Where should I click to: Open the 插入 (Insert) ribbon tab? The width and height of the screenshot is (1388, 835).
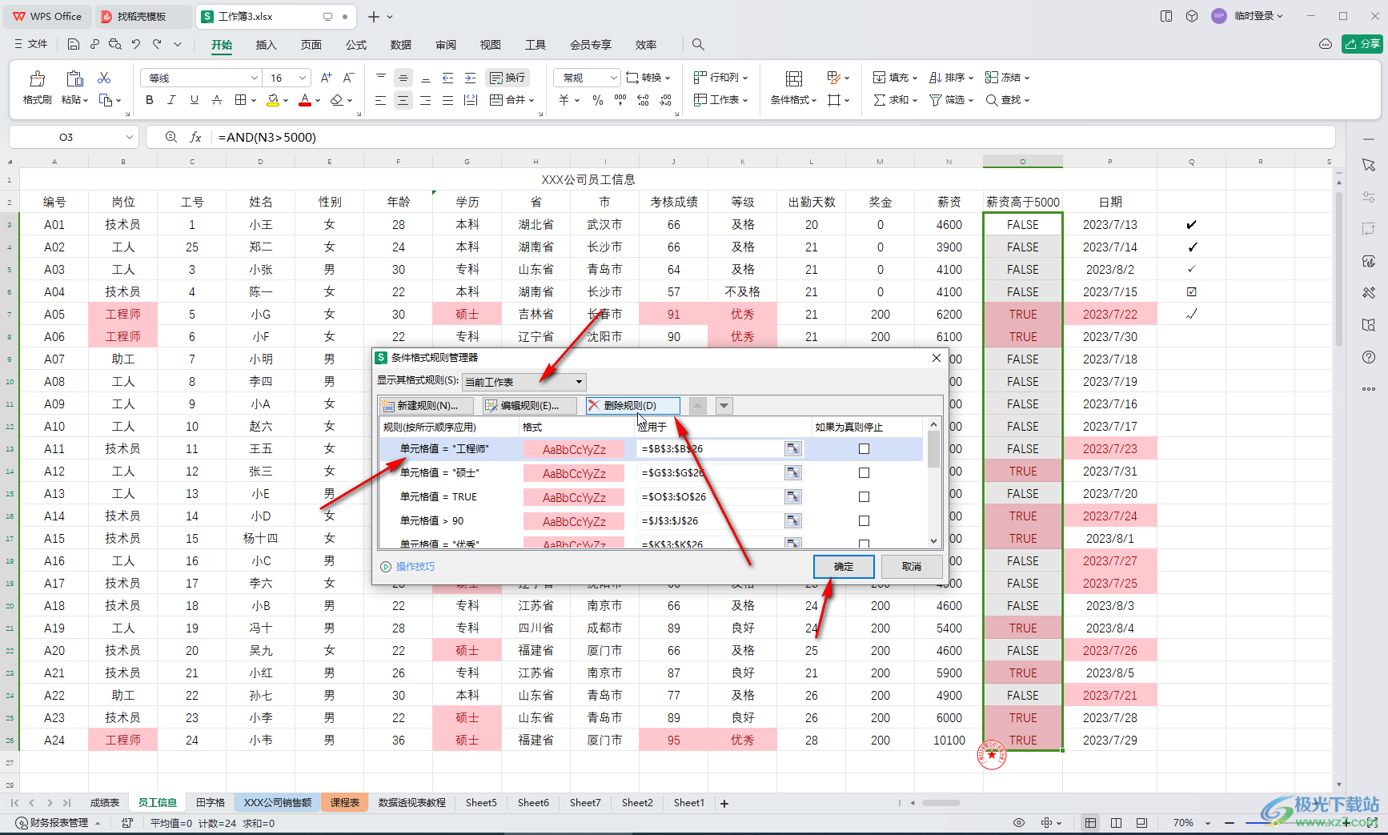pyautogui.click(x=266, y=45)
